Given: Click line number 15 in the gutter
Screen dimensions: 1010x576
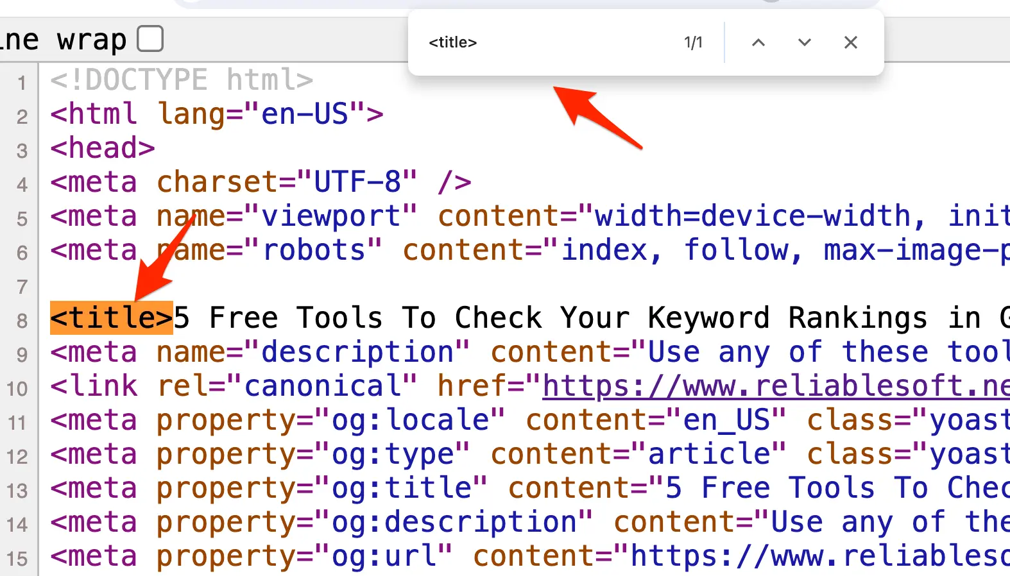Looking at the screenshot, I should click(x=17, y=559).
